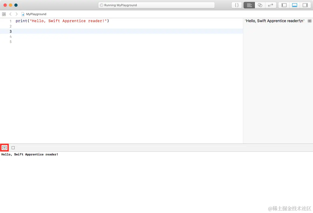The image size is (313, 213).
Task: Click line number 5 in the gutter
Action: [x=11, y=42]
